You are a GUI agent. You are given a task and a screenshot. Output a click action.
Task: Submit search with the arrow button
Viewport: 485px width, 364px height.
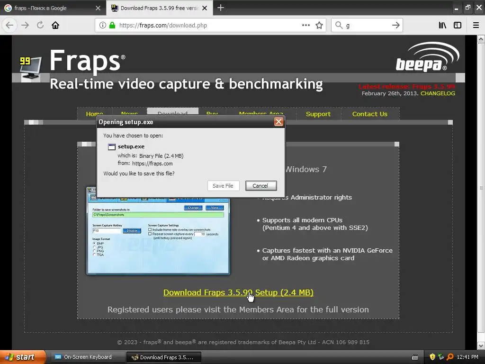[396, 25]
